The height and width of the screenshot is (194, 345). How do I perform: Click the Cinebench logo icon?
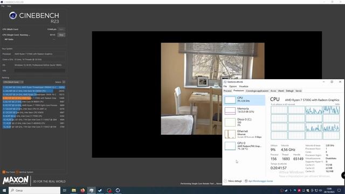(13, 16)
